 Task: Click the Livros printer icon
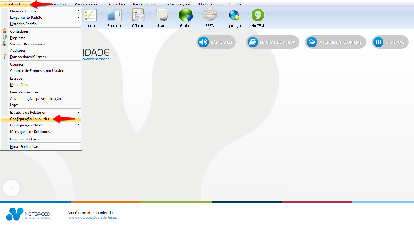pyautogui.click(x=162, y=15)
